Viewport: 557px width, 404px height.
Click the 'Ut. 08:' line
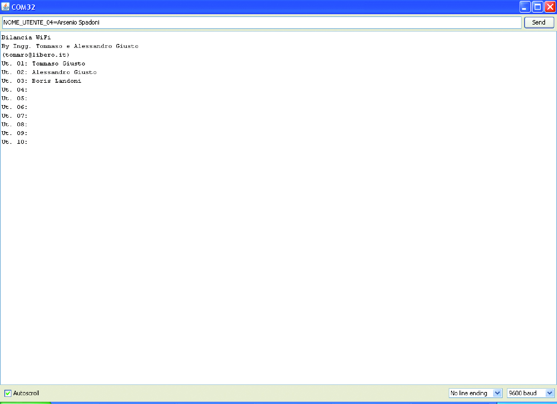[x=14, y=125]
